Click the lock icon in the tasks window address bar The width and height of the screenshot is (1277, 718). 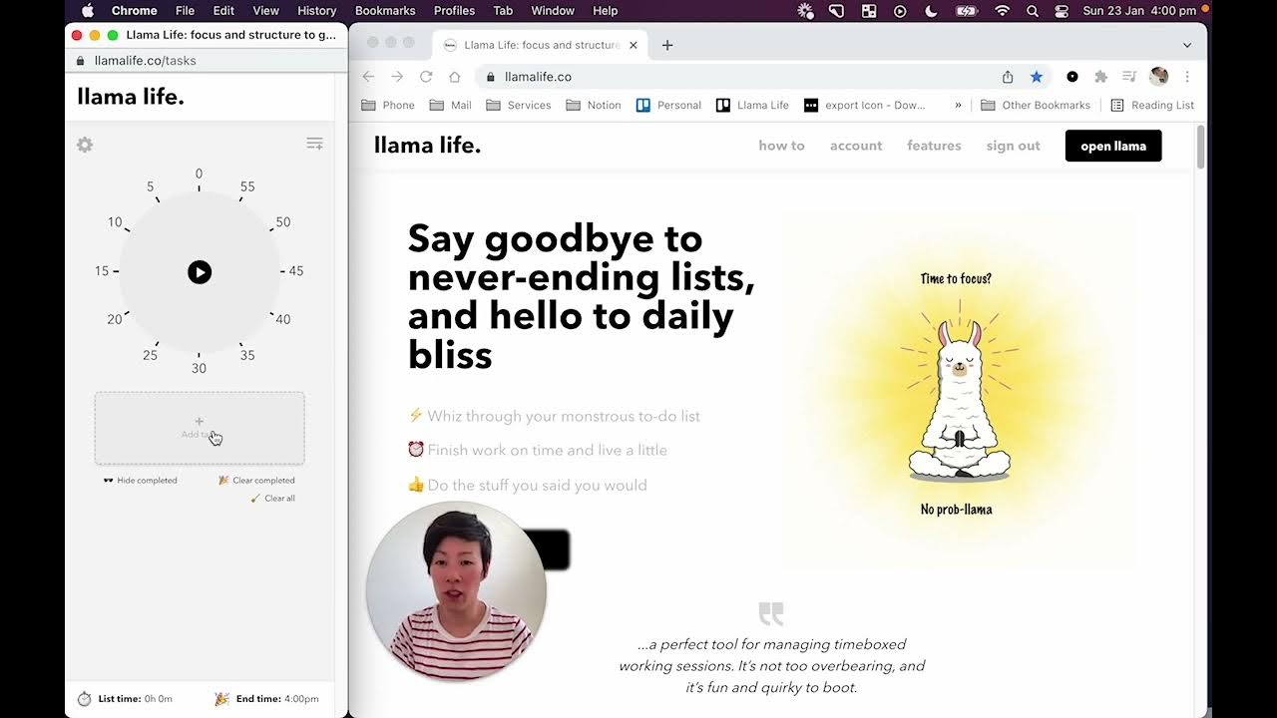[82, 61]
